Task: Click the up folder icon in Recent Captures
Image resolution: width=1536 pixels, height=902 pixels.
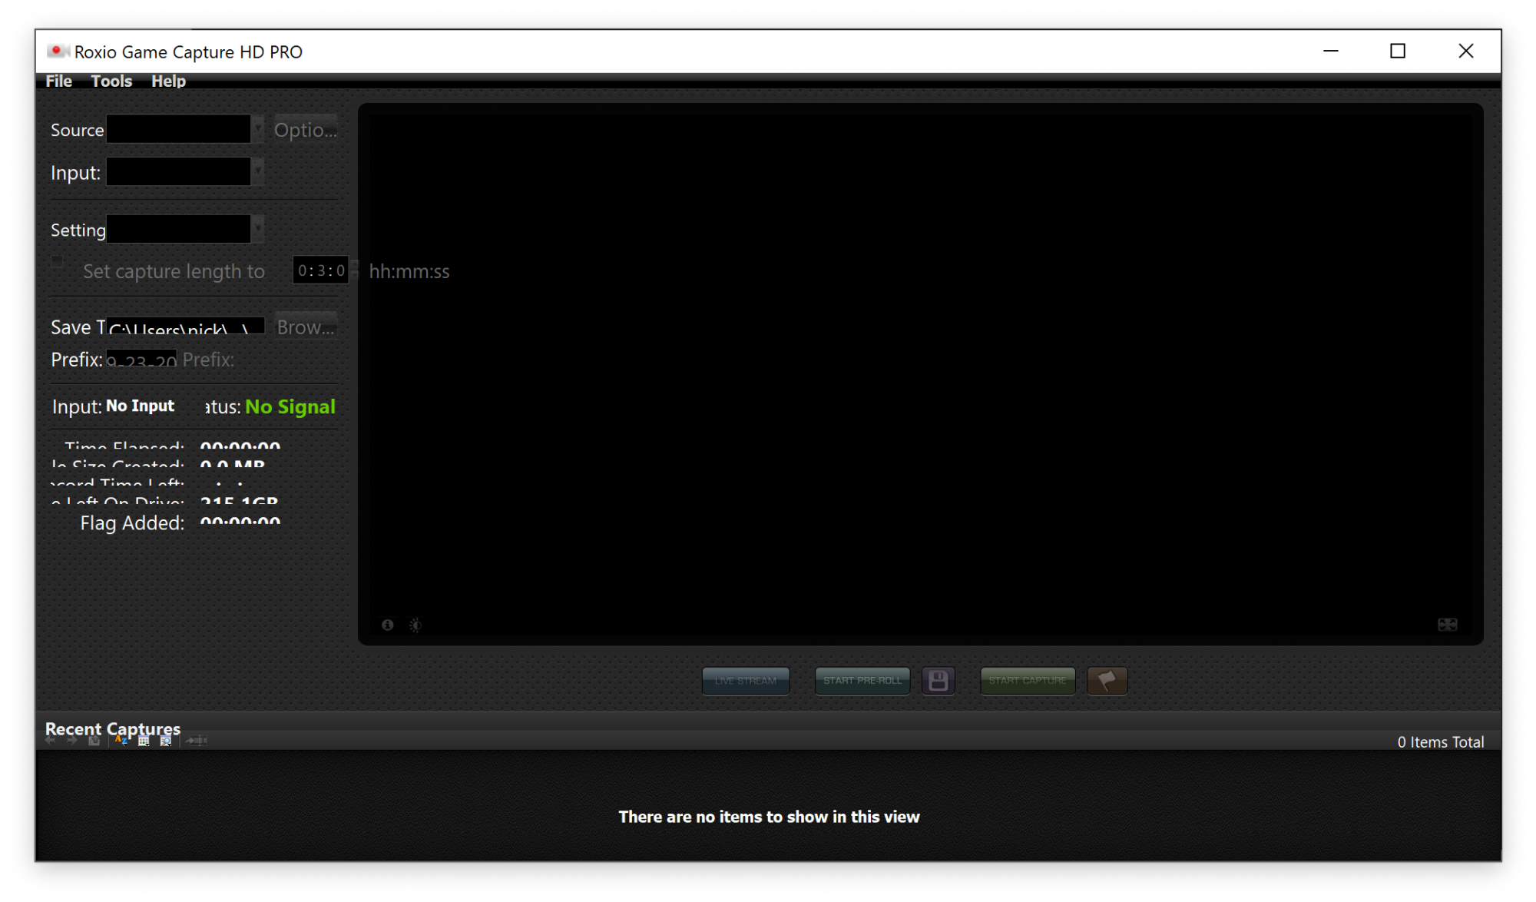Action: (94, 741)
